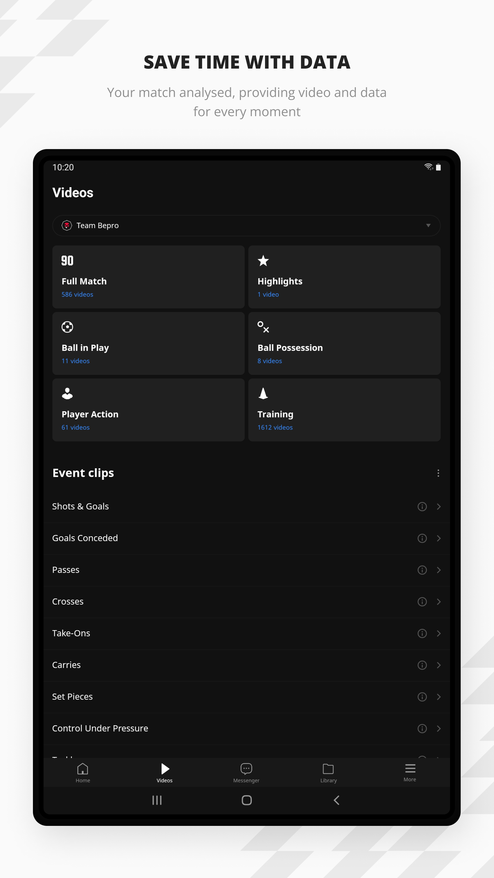Show info for Shots & Goals

(x=422, y=506)
